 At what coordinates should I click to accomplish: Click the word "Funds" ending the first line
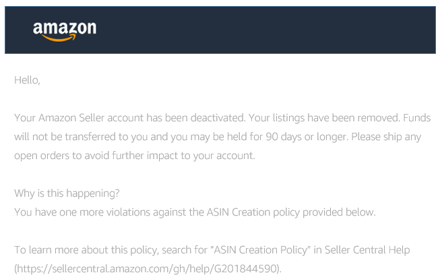[x=416, y=118]
